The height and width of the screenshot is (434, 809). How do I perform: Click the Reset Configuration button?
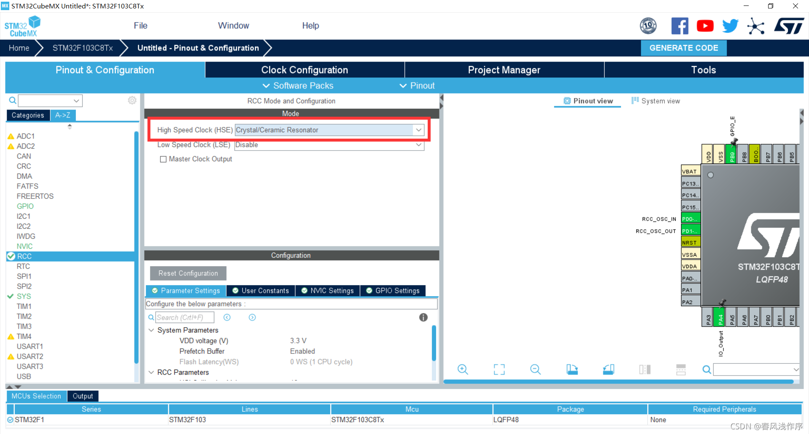point(188,273)
